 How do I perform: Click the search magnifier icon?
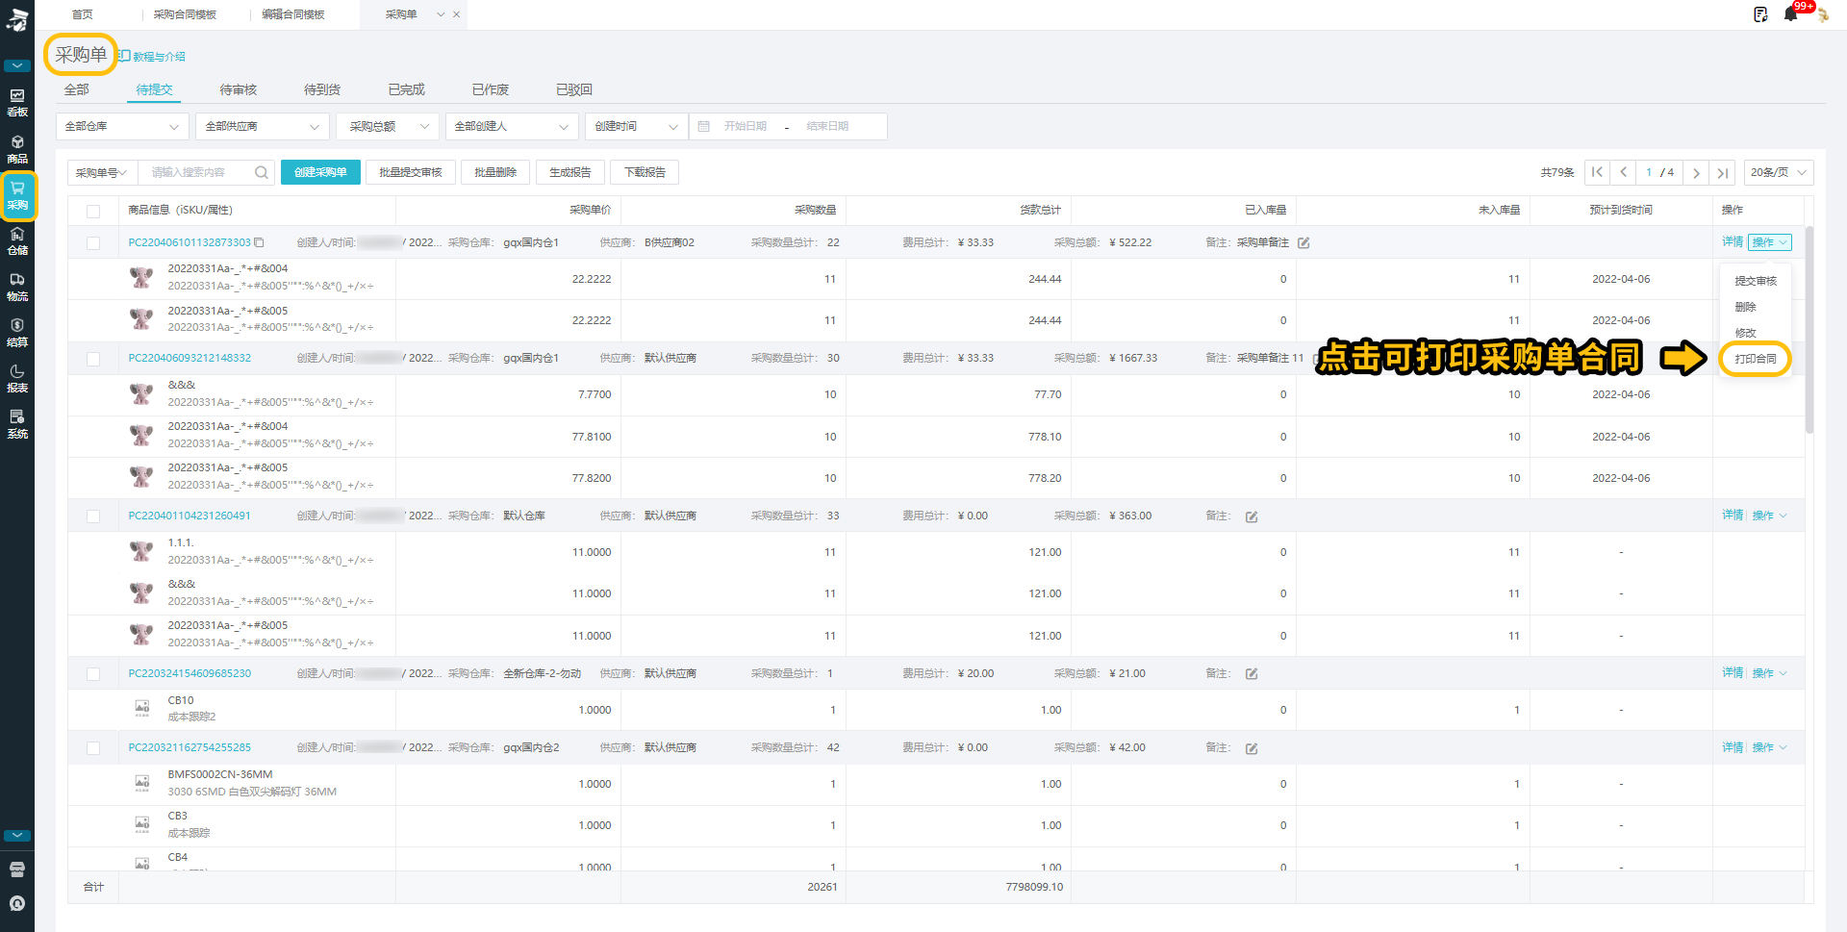tap(261, 172)
